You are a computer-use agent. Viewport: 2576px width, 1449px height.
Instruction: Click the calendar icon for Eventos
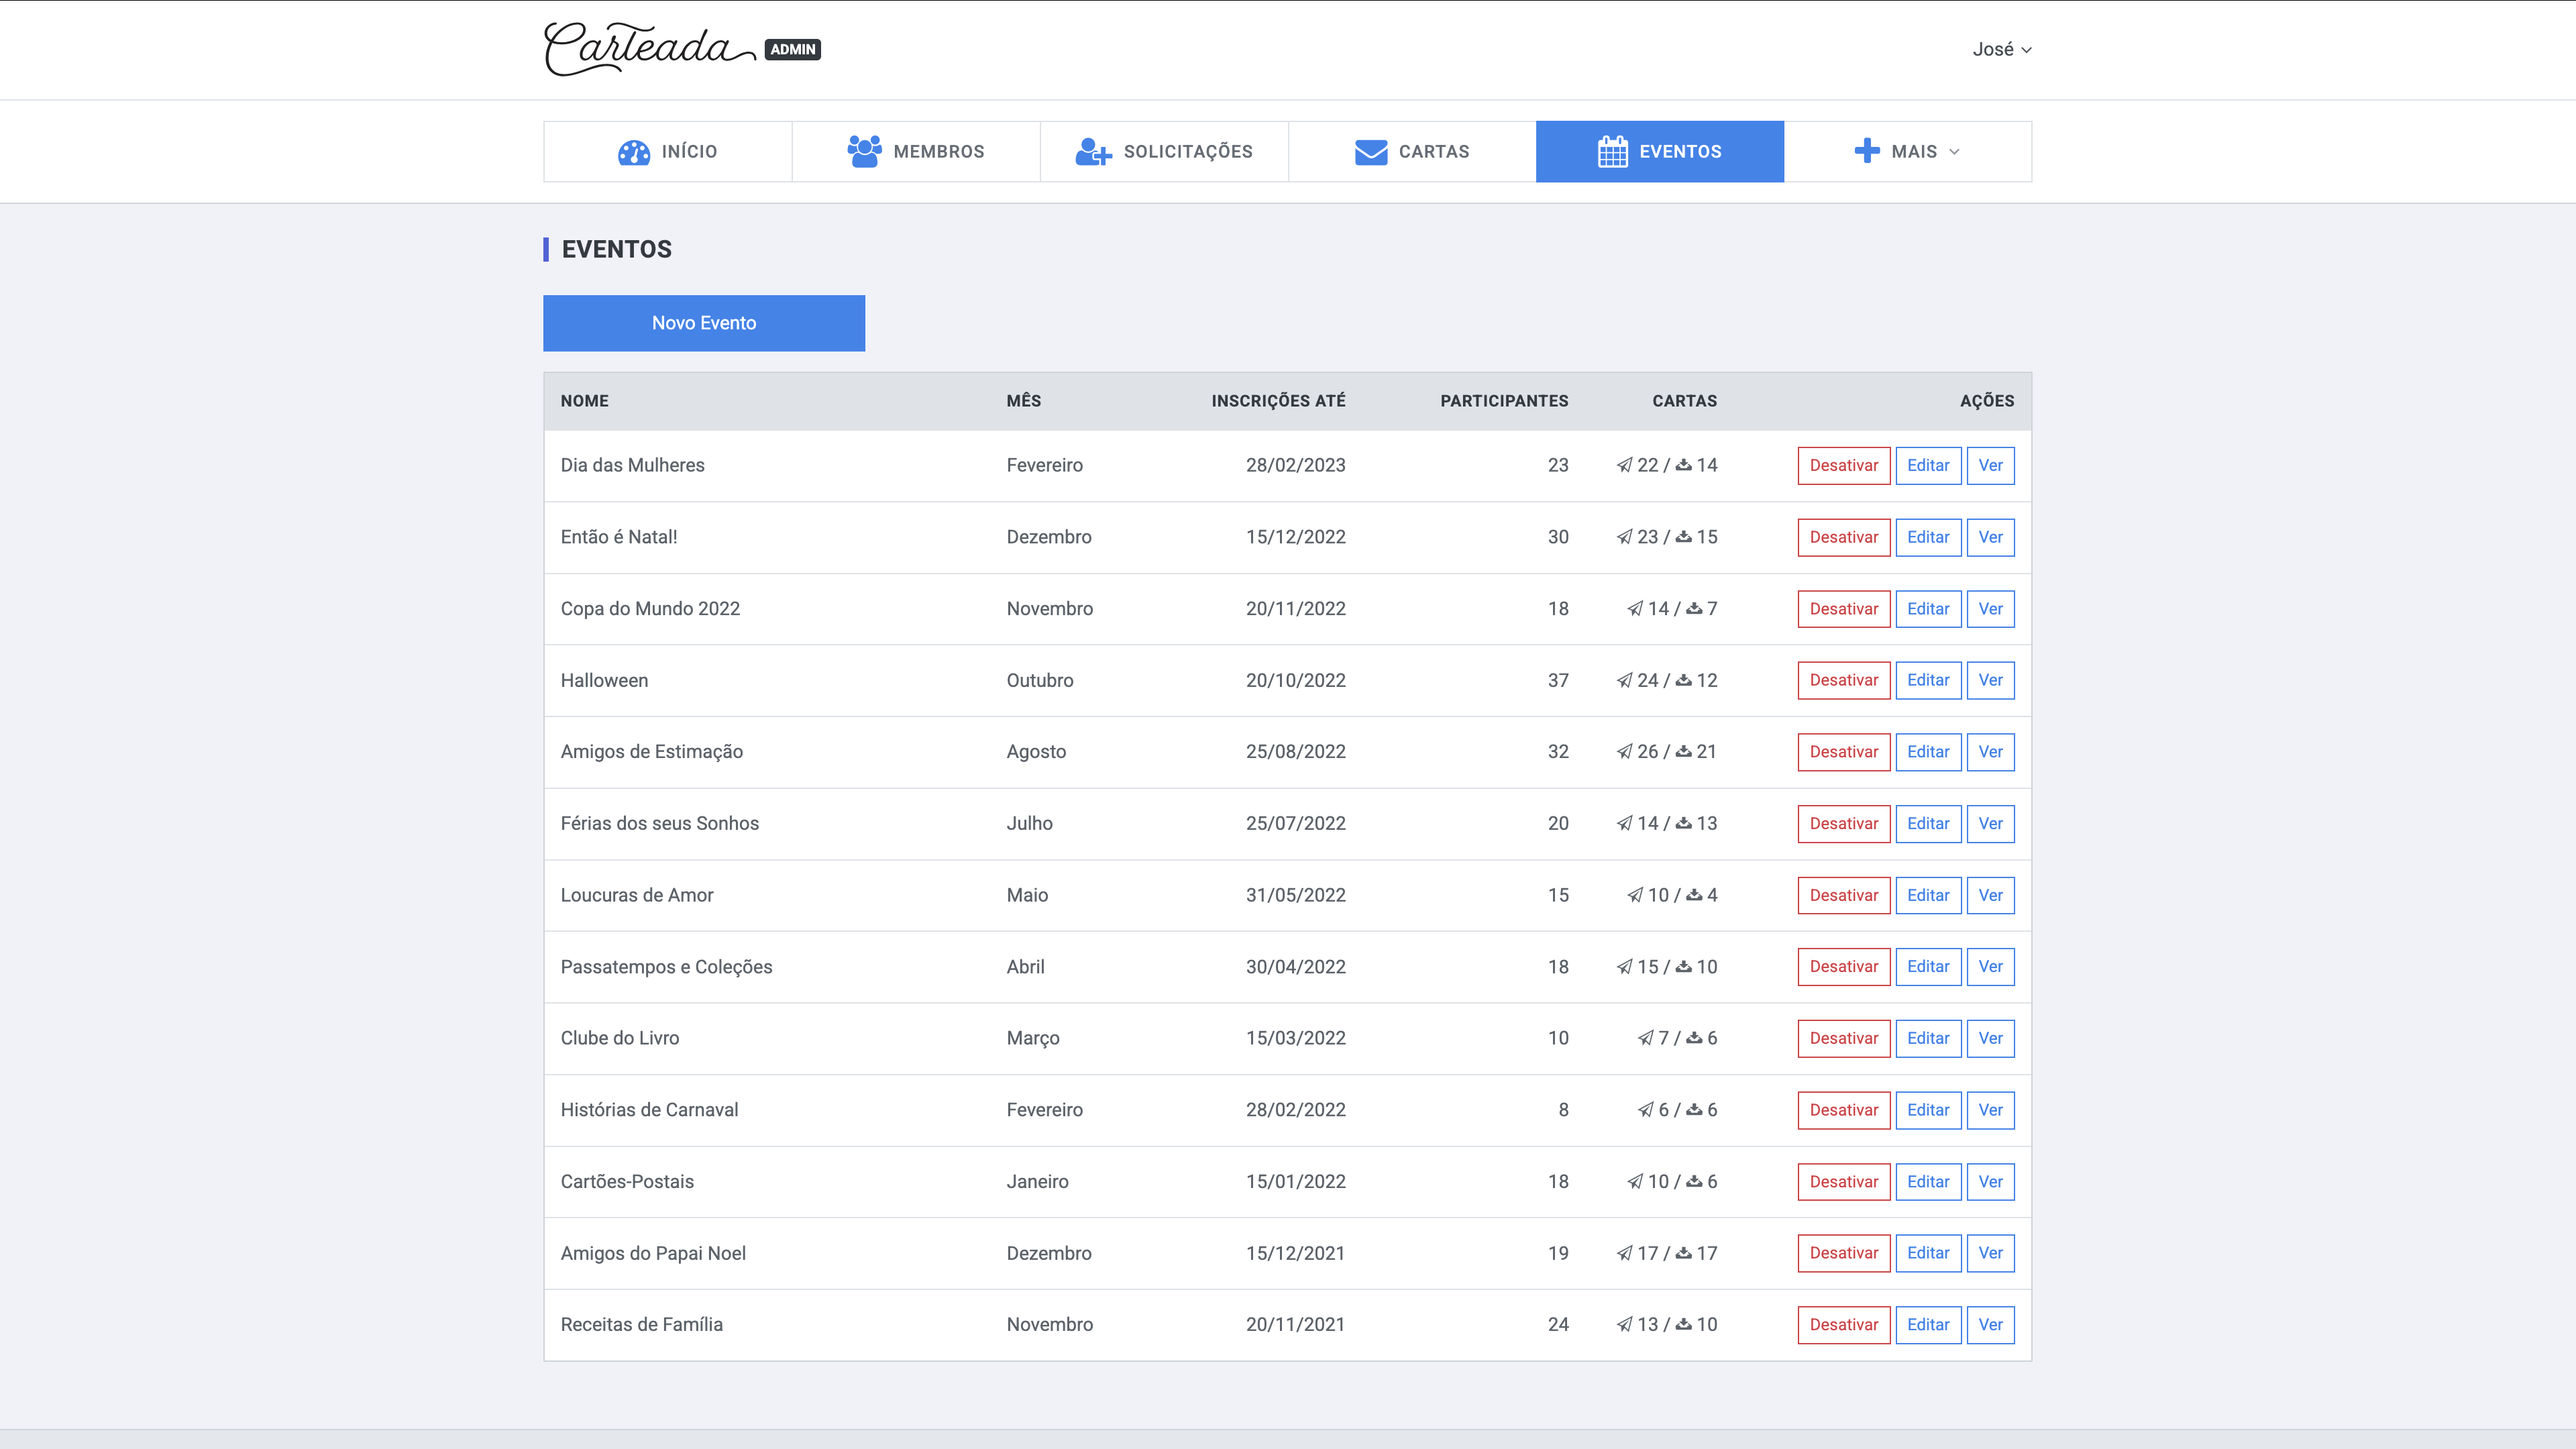[1612, 151]
